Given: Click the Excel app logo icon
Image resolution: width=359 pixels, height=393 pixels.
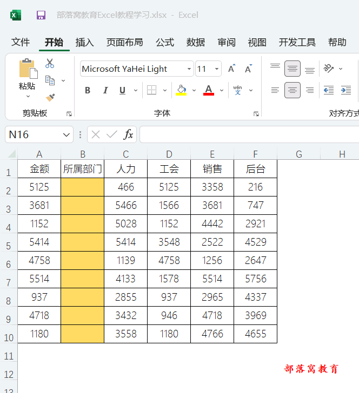Looking at the screenshot, I should (x=16, y=15).
